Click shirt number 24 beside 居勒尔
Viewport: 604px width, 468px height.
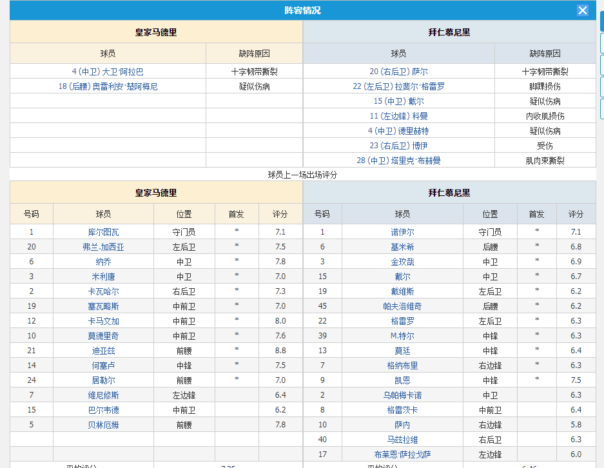[x=32, y=380]
